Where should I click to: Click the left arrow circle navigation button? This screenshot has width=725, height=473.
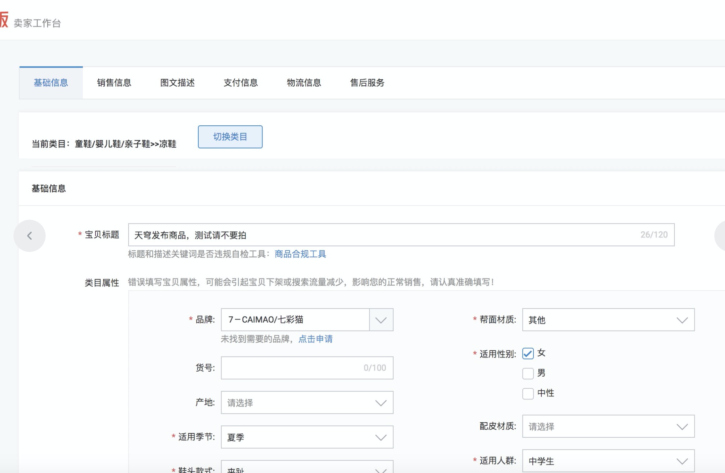tap(30, 235)
